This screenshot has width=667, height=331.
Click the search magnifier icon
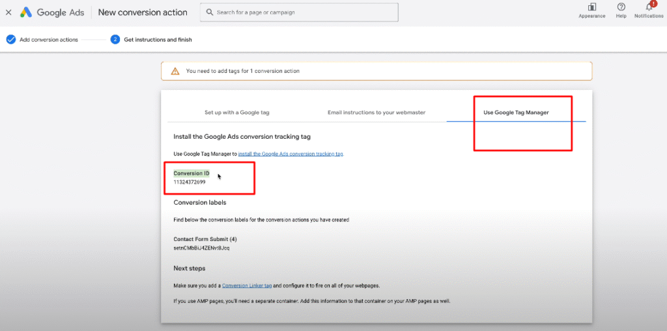(x=209, y=12)
